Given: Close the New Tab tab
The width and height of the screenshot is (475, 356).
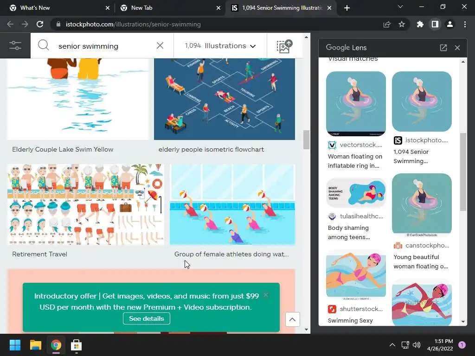Looking at the screenshot, I should coord(218,8).
